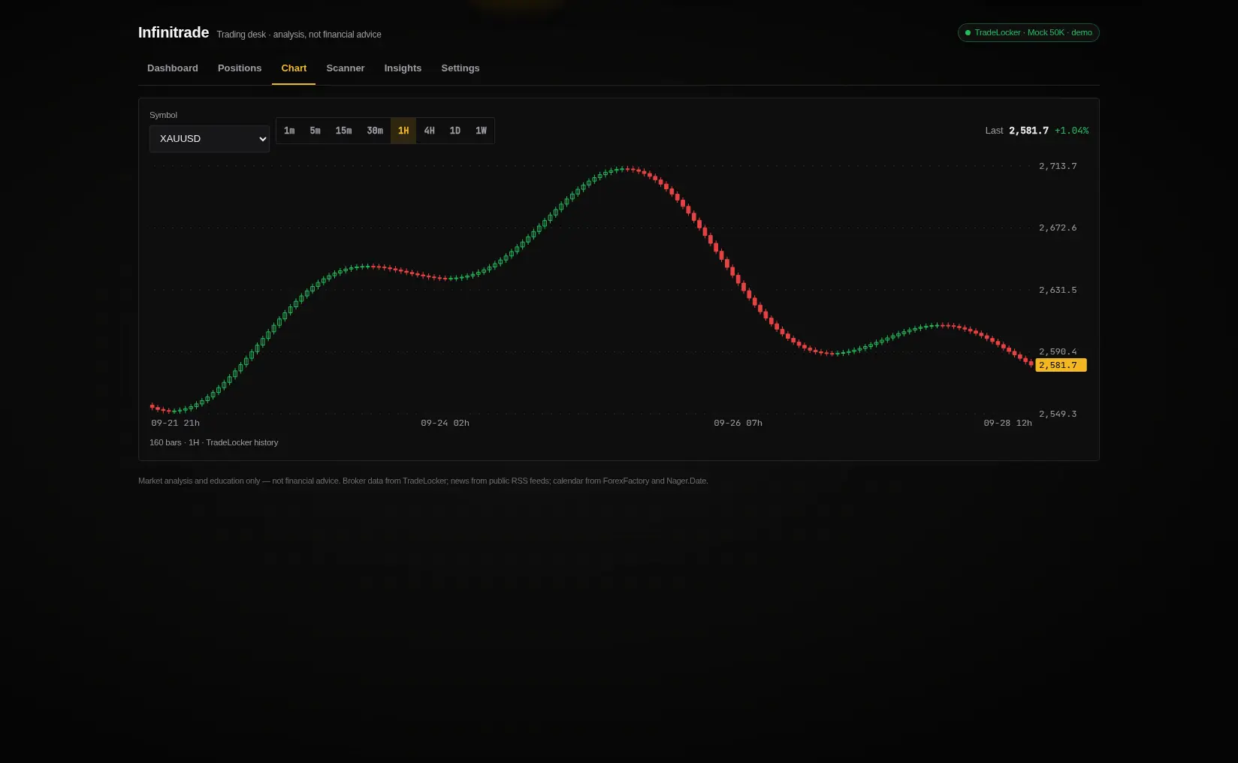Image resolution: width=1238 pixels, height=763 pixels.
Task: Click the 160 bars TradeLocker history caption
Action: click(214, 443)
